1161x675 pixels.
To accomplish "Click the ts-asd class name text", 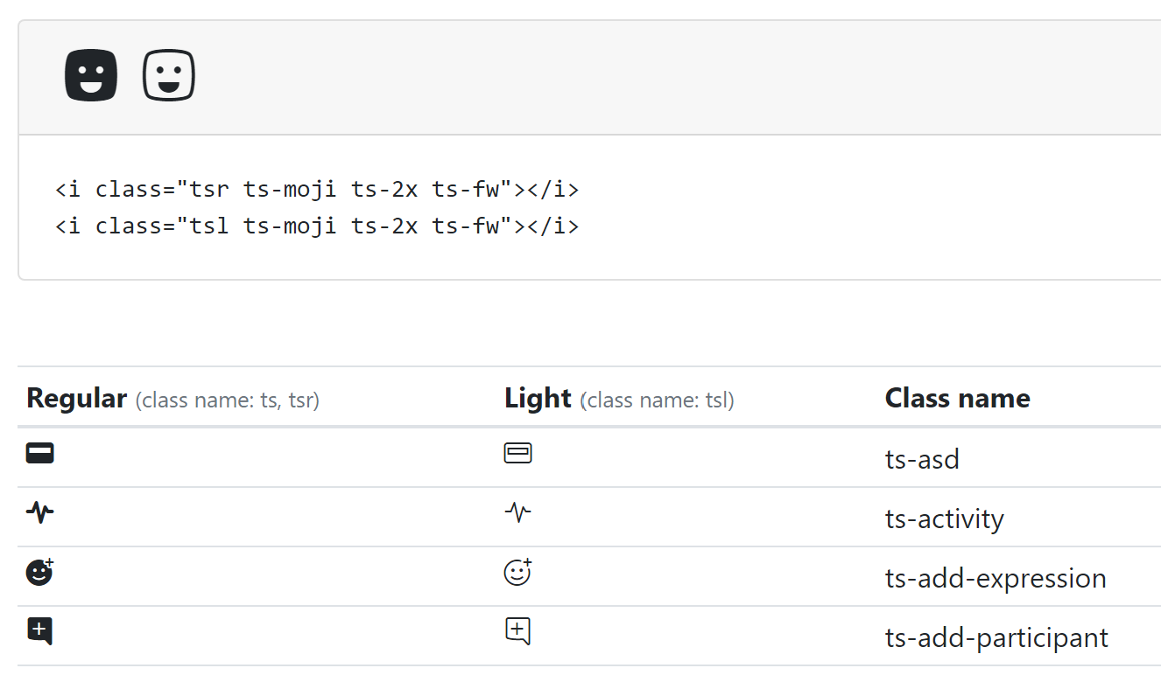I will click(922, 459).
